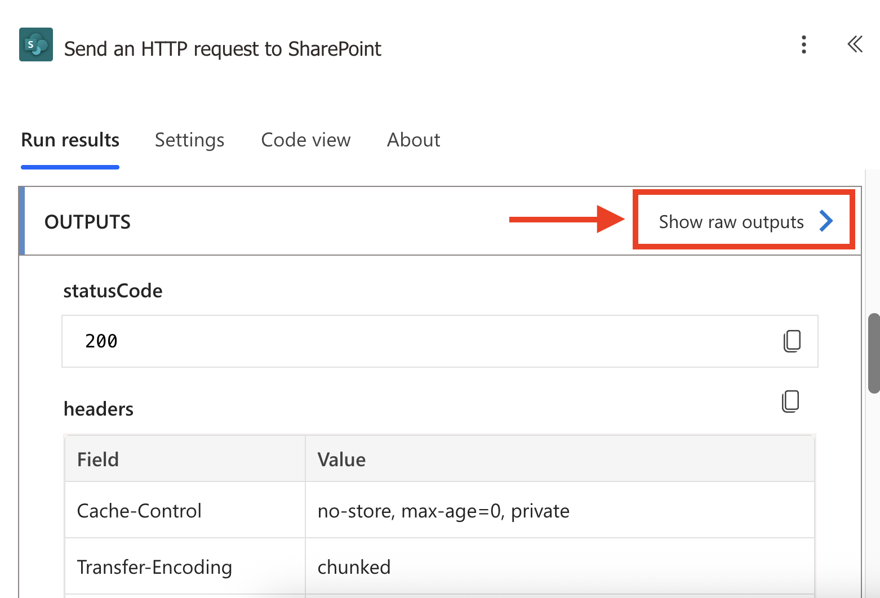The width and height of the screenshot is (880, 598).
Task: Click the Field column header
Action: [x=185, y=459]
